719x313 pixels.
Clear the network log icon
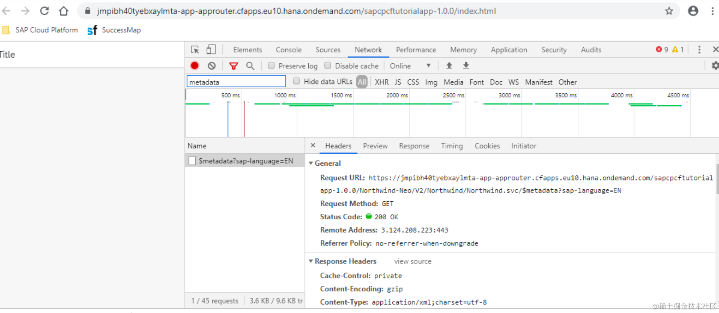click(x=212, y=66)
